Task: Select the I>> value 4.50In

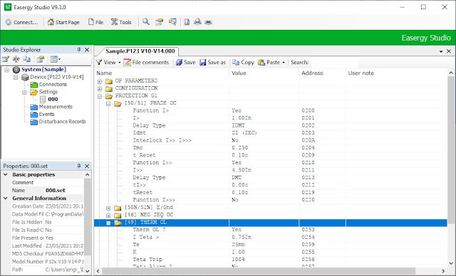Action: coord(242,170)
